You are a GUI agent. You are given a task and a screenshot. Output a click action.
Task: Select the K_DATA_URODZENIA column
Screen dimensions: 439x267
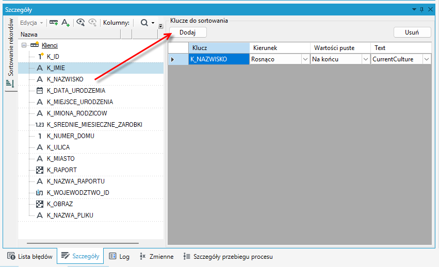pyautogui.click(x=76, y=90)
